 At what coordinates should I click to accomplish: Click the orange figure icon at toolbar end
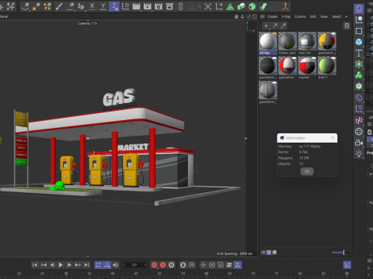[285, 6]
